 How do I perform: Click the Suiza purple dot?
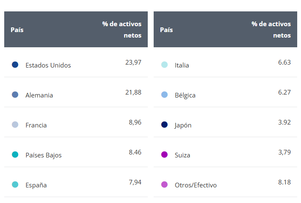point(165,155)
